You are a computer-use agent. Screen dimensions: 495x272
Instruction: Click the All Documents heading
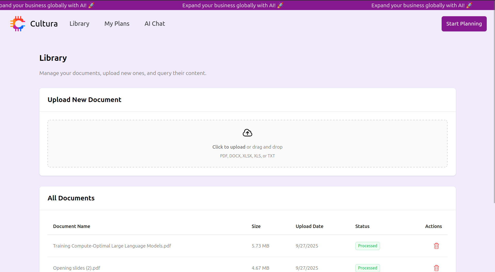pyautogui.click(x=71, y=198)
